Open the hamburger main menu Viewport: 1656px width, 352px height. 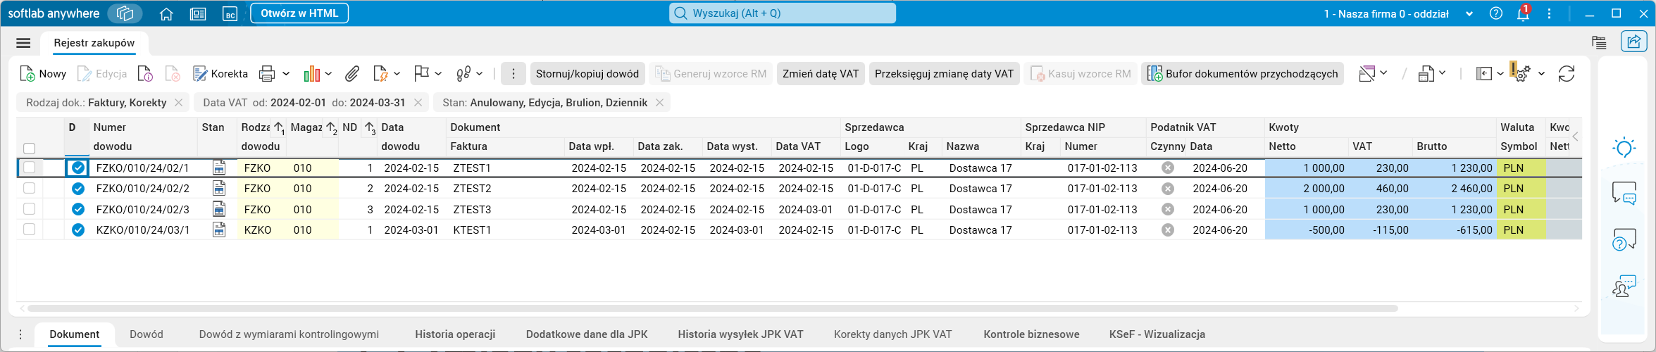point(23,43)
